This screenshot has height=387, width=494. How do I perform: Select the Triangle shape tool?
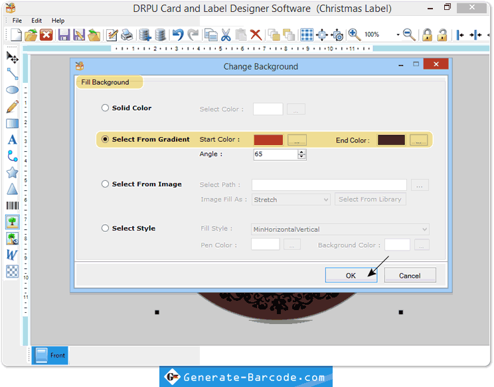pyautogui.click(x=13, y=189)
